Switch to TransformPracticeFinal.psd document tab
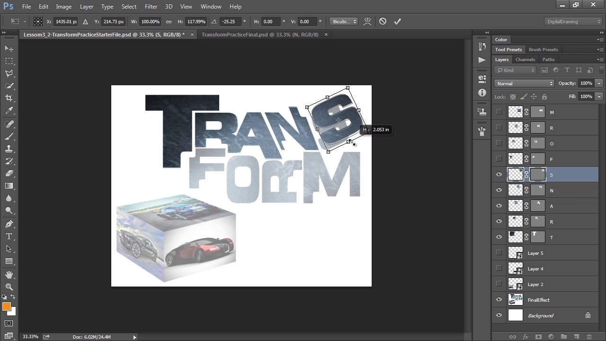Screen dimensions: 606x341 [260, 35]
